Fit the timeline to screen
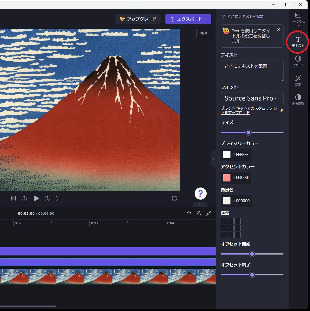 click(209, 213)
